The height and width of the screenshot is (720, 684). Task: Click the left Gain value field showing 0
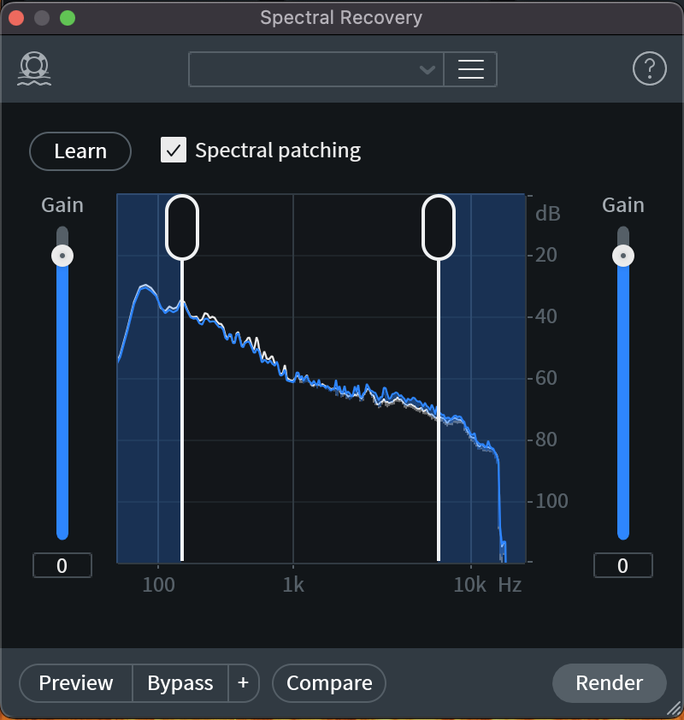pyautogui.click(x=62, y=565)
